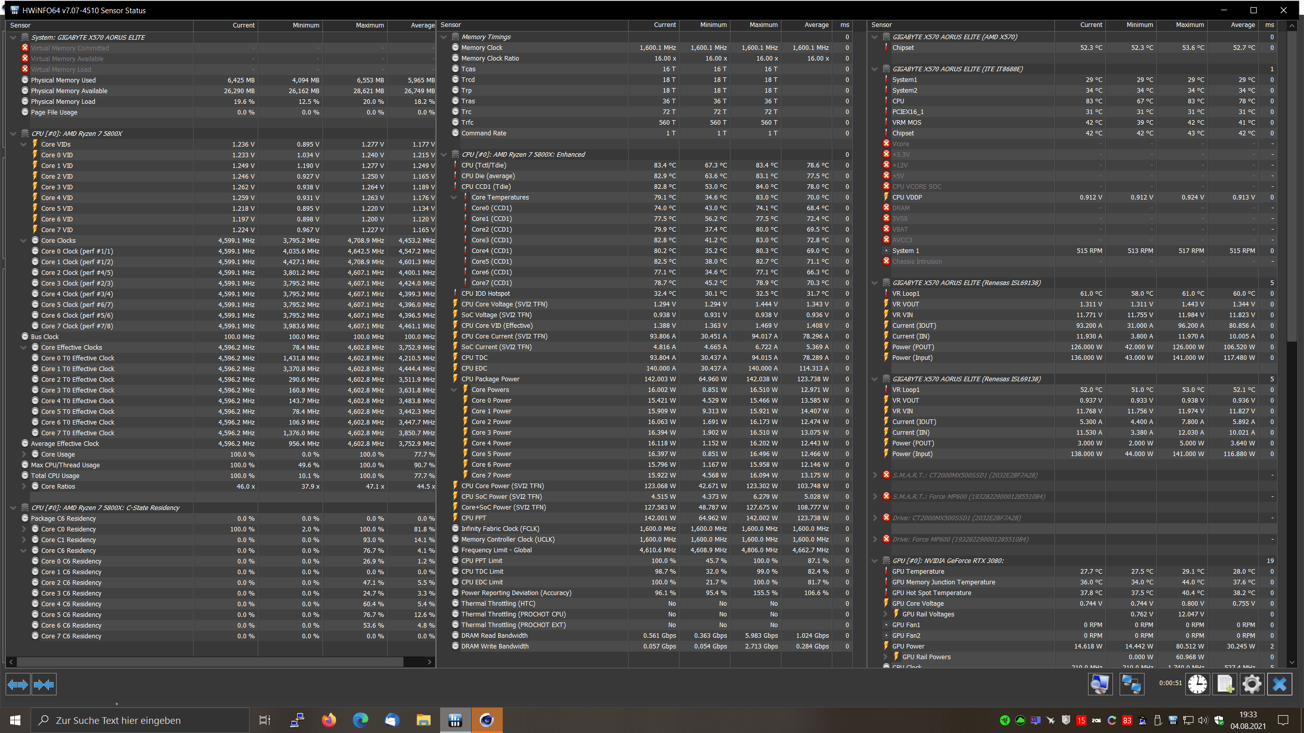Click Sensor column header in right panel
The height and width of the screenshot is (733, 1304).
click(x=961, y=24)
